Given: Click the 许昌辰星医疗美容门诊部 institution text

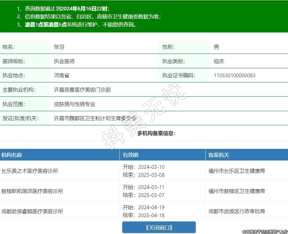Looking at the screenshot, I should tap(82, 90).
